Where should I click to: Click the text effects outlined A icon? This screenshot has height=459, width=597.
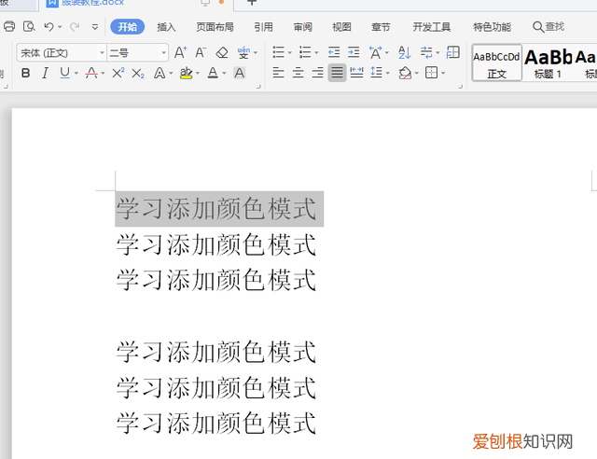point(160,73)
